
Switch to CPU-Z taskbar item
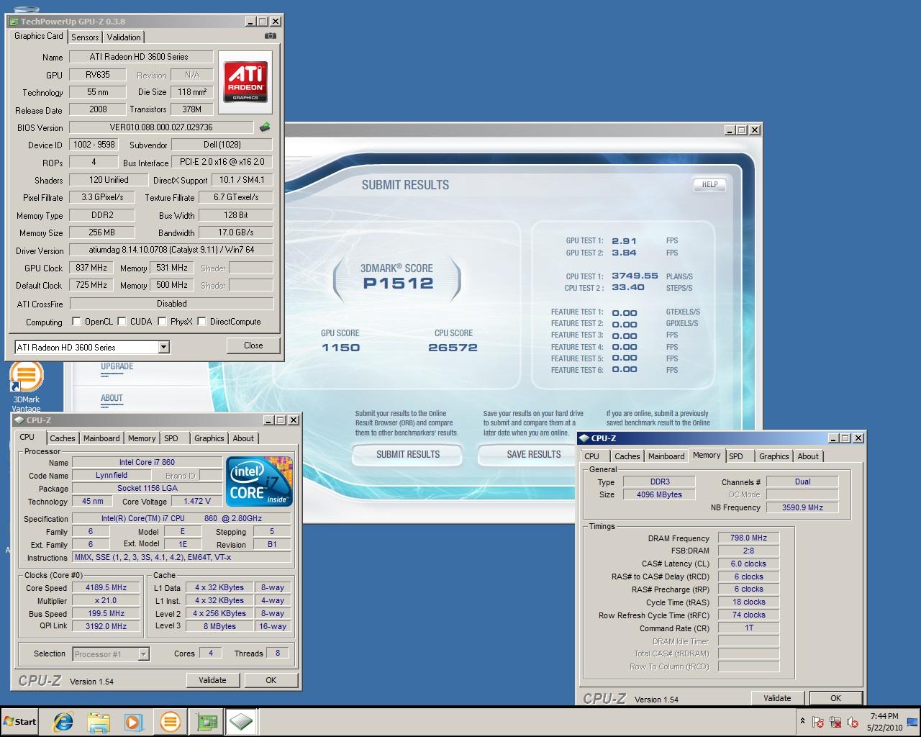tap(242, 722)
